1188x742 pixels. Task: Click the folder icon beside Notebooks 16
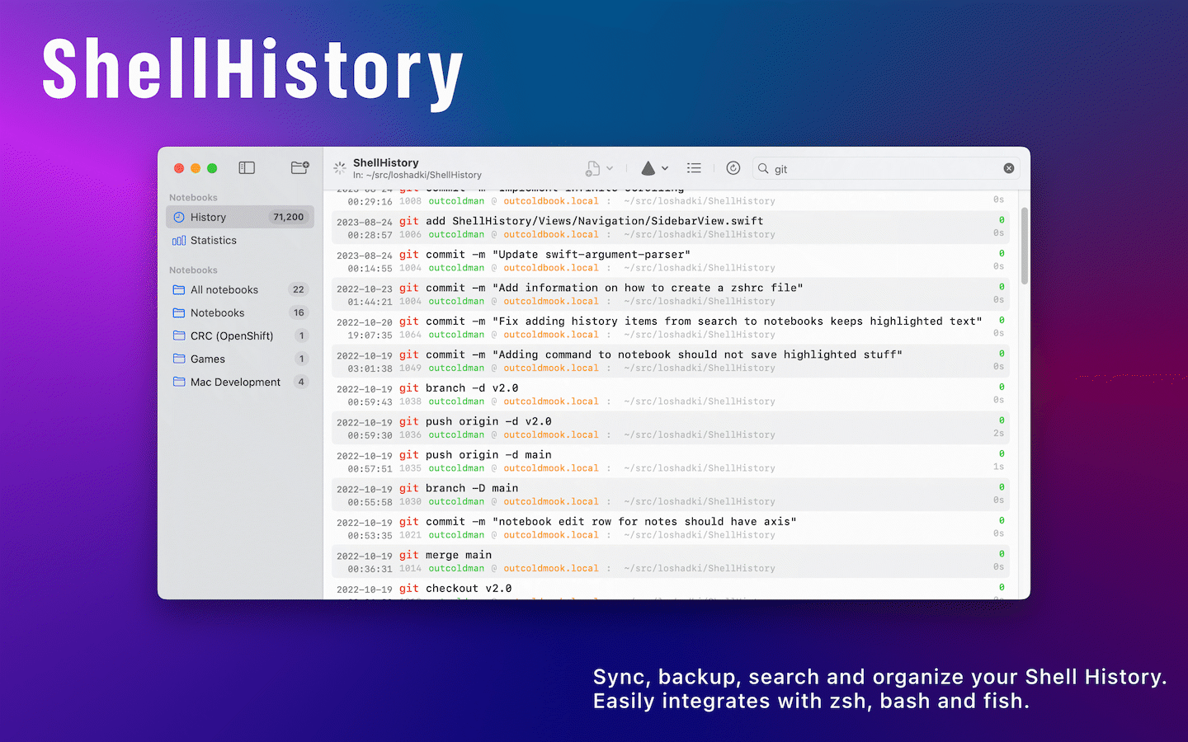pyautogui.click(x=179, y=312)
